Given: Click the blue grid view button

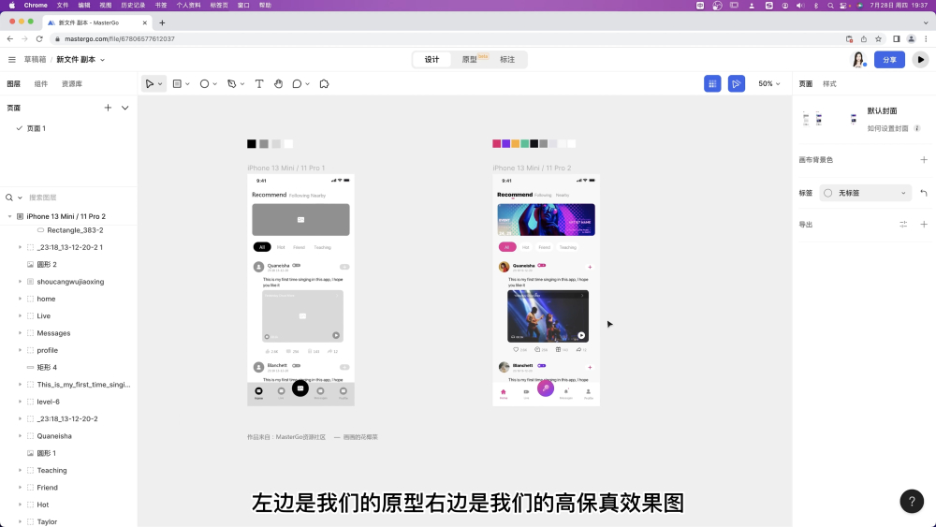Looking at the screenshot, I should (x=712, y=84).
